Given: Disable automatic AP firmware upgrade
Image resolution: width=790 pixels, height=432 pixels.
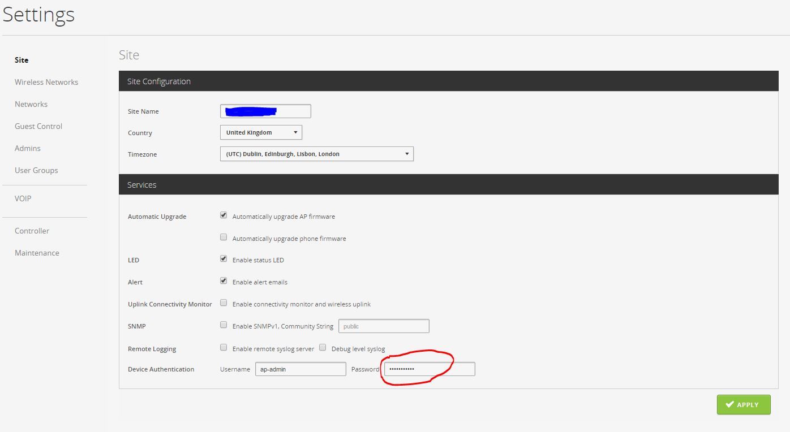Looking at the screenshot, I should 224,215.
